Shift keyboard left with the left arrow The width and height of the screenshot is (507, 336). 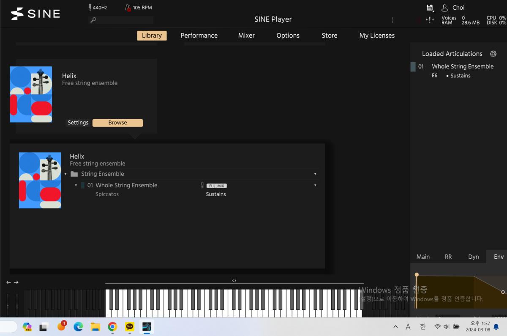[x=8, y=282]
